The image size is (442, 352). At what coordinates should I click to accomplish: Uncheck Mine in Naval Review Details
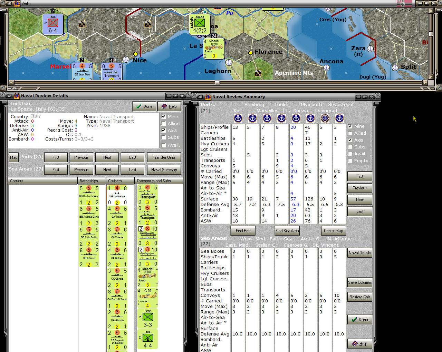point(164,117)
